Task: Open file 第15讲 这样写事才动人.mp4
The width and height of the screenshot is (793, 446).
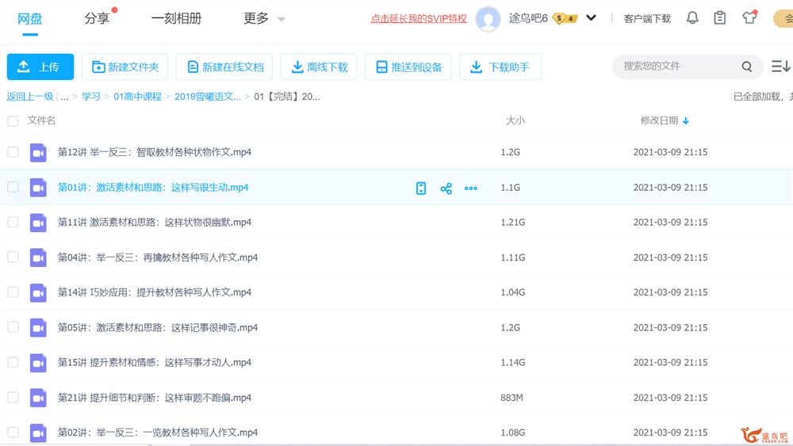Action: (x=155, y=363)
